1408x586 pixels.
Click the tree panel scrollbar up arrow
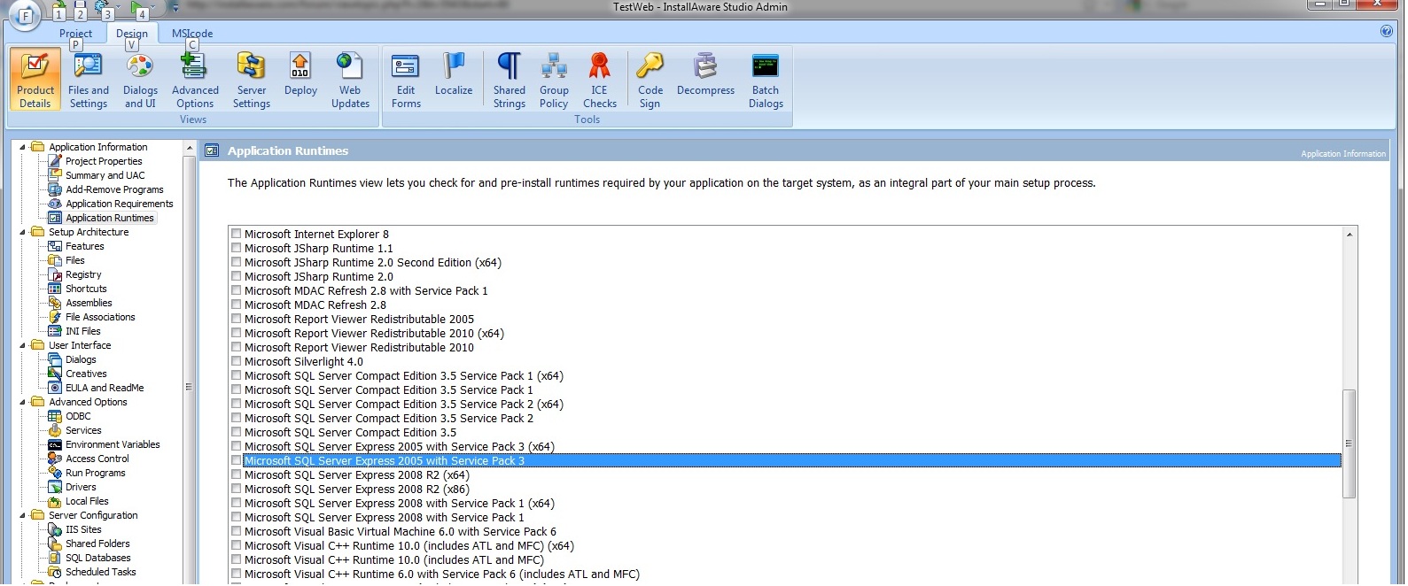[189, 147]
